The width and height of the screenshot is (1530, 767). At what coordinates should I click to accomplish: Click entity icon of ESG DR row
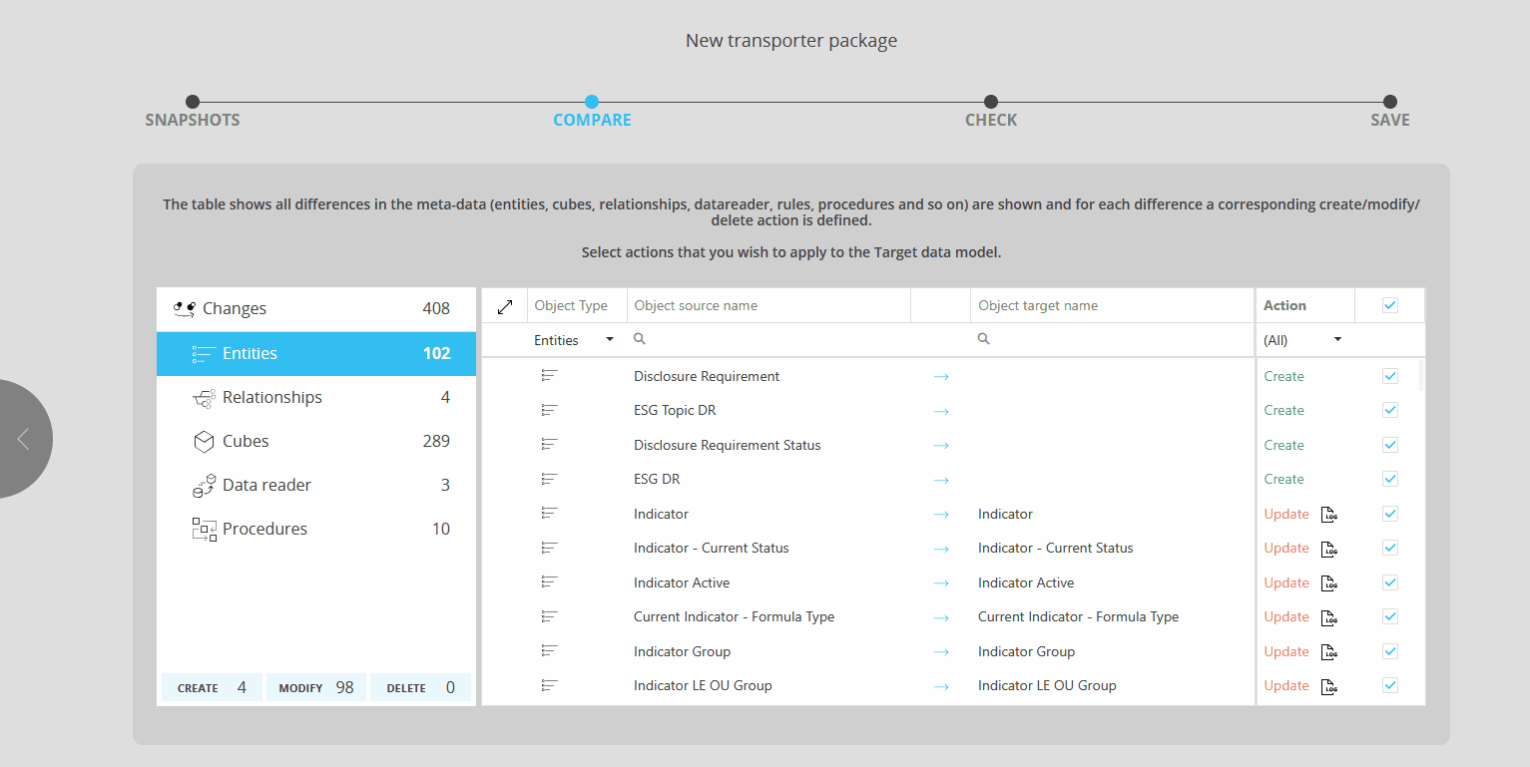coord(549,479)
